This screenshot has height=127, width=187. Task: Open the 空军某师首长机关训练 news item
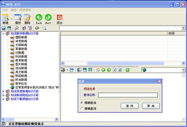37,87
